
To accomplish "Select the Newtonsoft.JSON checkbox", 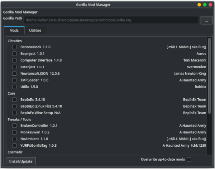I will pyautogui.click(x=14, y=74).
